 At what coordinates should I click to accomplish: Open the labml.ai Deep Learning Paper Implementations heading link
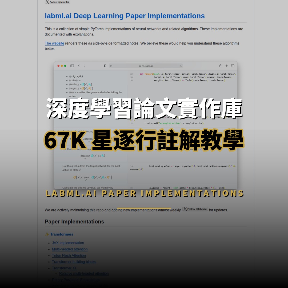point(125,16)
